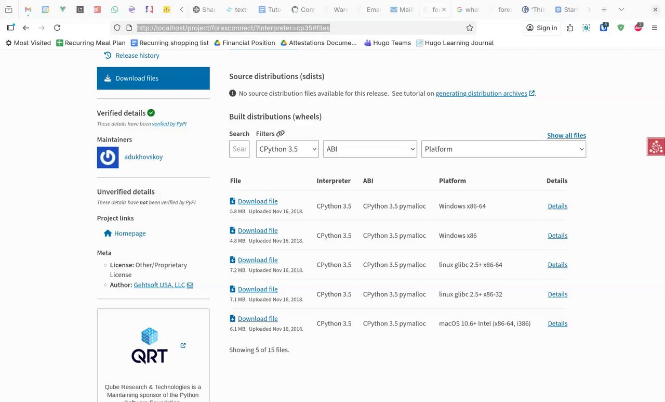The image size is (665, 402).
Task: Download the Windows x86 wheel file
Action: [x=258, y=230]
